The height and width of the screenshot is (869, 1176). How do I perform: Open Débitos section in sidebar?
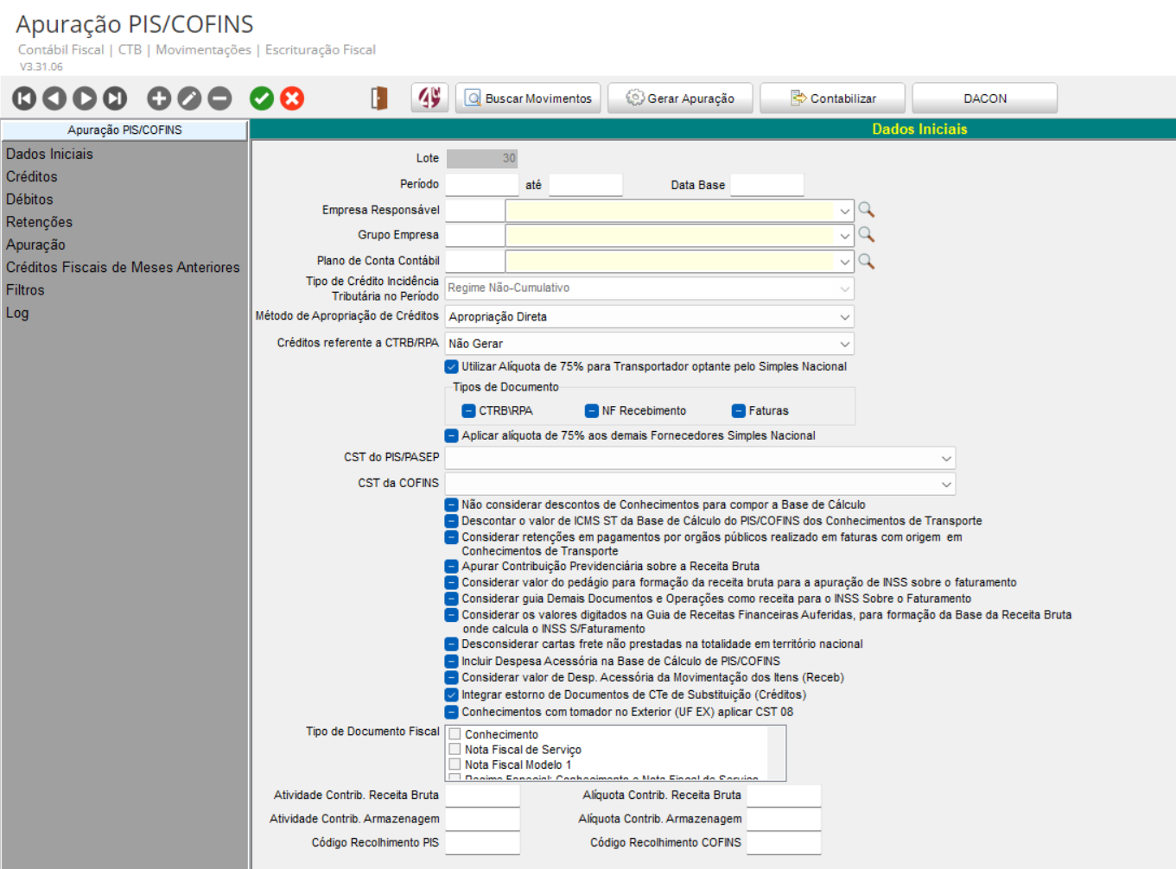pyautogui.click(x=29, y=199)
